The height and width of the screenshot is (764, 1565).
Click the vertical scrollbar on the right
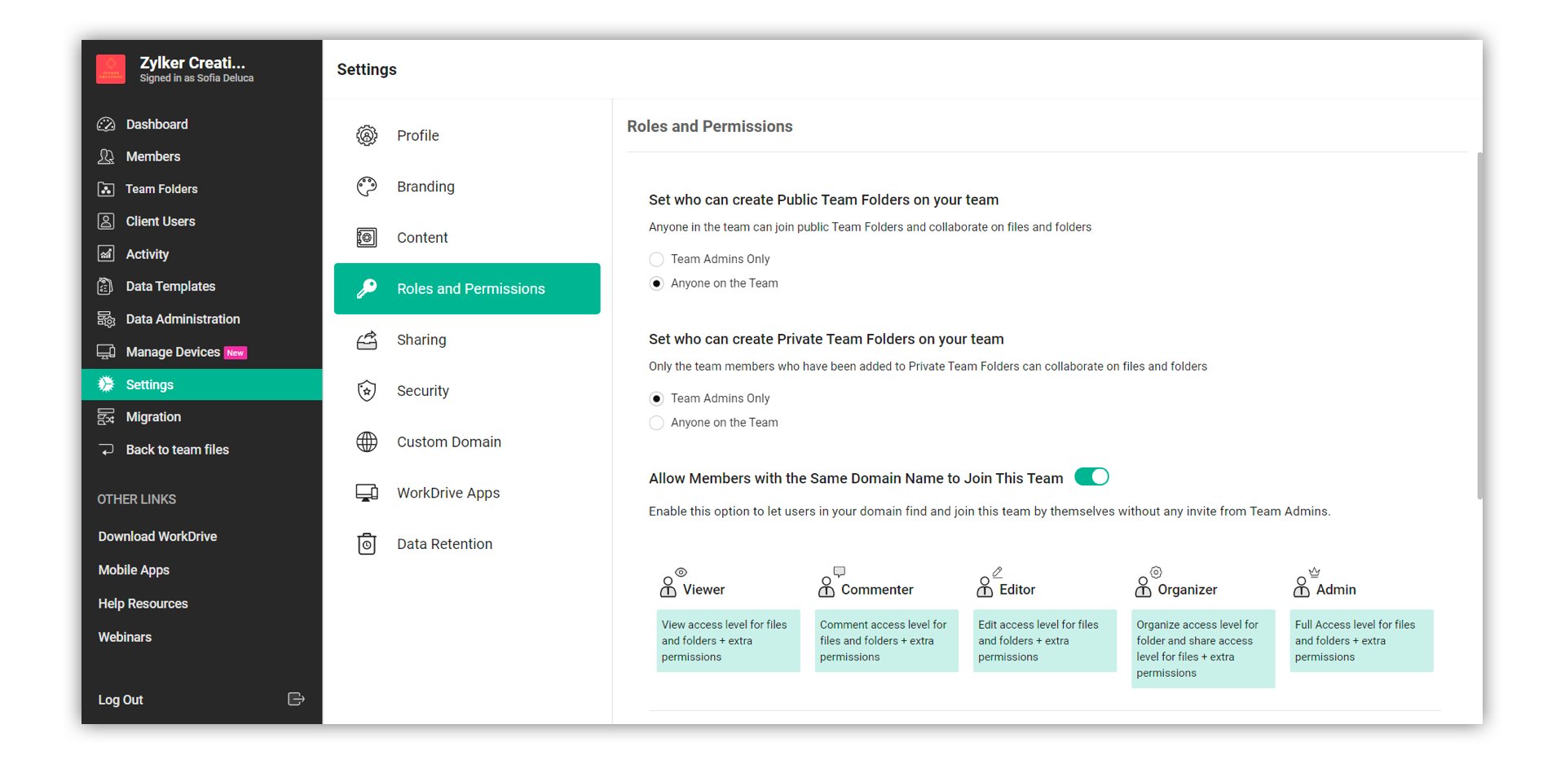[x=1479, y=326]
